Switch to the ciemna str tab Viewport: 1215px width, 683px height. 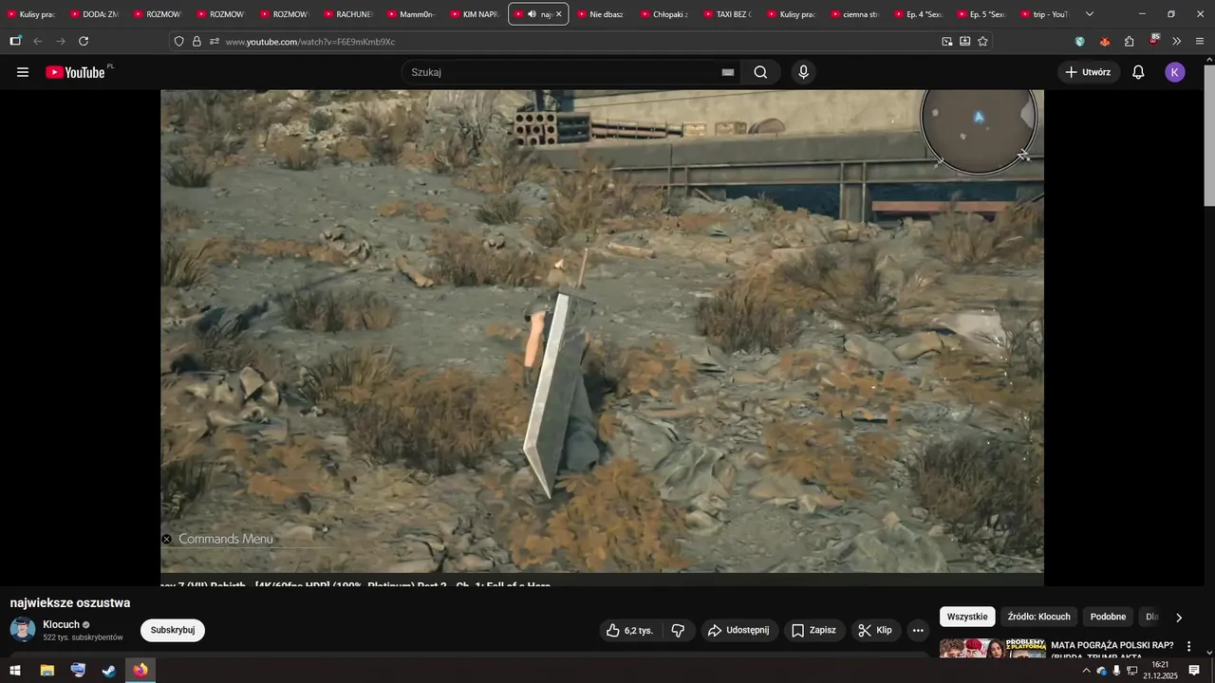click(855, 14)
